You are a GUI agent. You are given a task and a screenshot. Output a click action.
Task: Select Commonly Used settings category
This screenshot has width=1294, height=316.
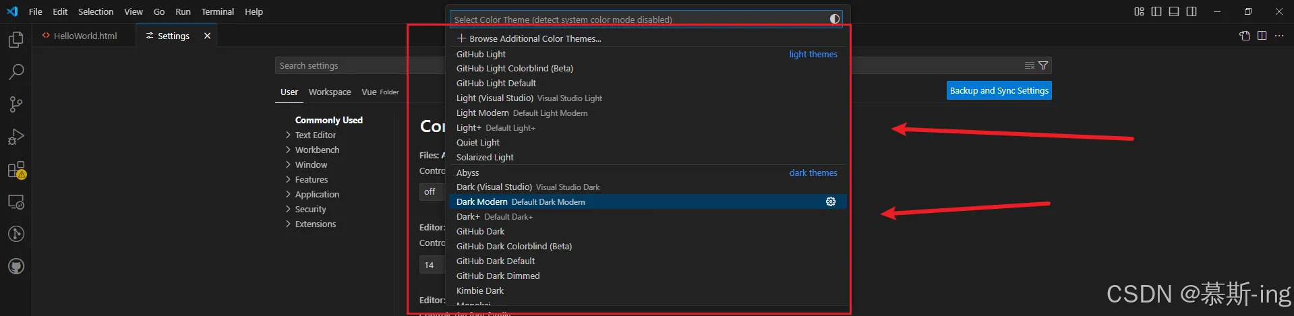[x=329, y=120]
